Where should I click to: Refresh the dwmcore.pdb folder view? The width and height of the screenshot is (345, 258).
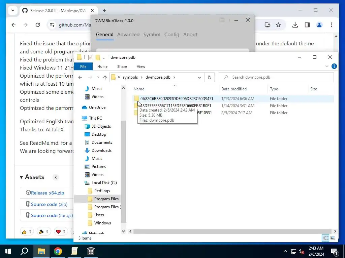(x=210, y=77)
